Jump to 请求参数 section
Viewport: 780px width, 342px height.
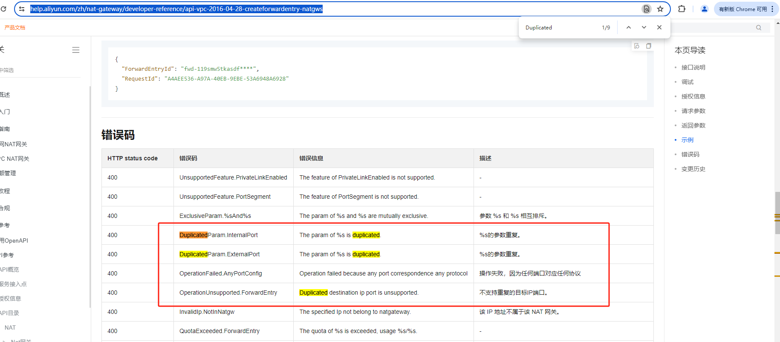click(x=693, y=111)
